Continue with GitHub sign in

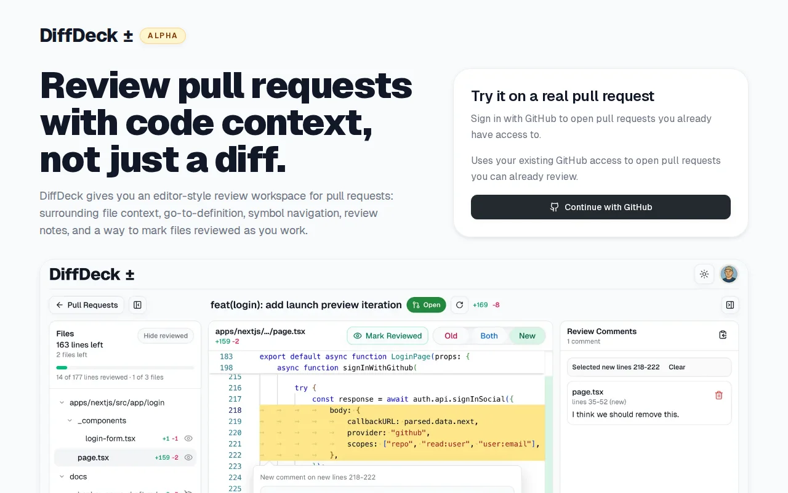(601, 207)
